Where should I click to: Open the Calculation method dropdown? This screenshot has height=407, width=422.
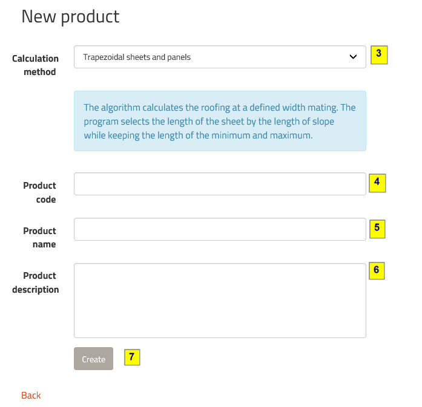(220, 57)
